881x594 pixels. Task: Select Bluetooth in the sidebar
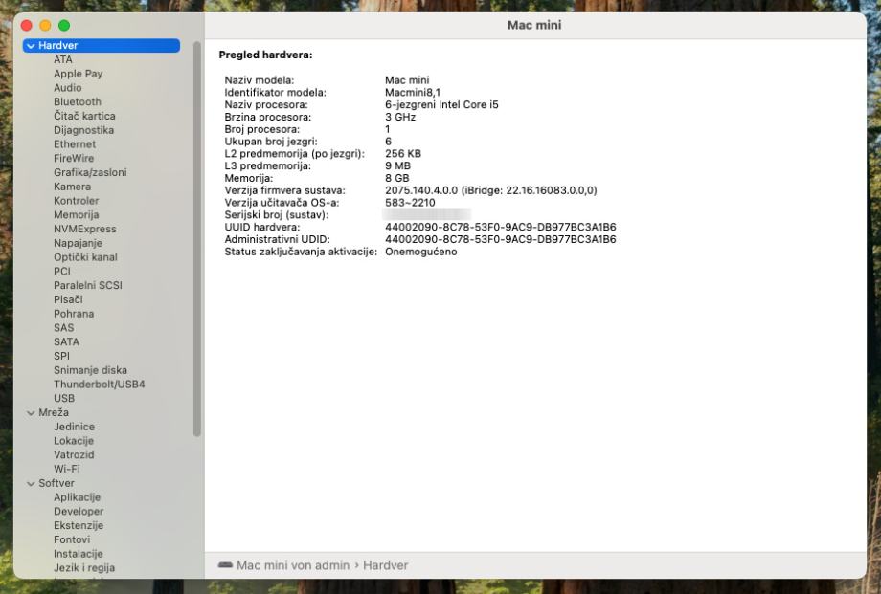pos(77,101)
